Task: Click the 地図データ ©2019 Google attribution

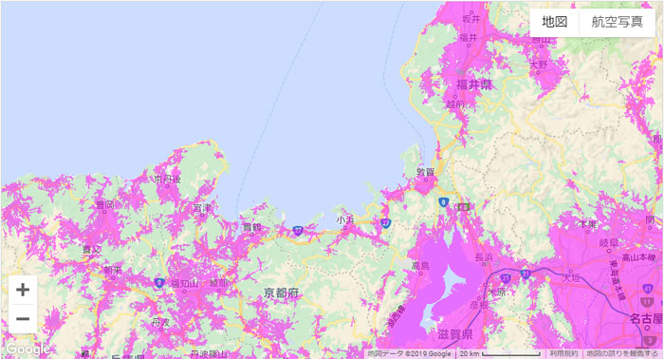Action: tap(409, 353)
